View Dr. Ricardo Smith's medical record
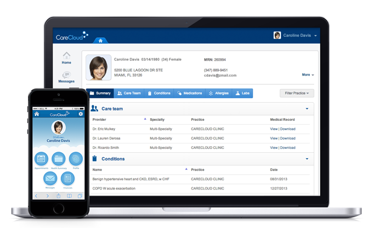 click(274, 148)
